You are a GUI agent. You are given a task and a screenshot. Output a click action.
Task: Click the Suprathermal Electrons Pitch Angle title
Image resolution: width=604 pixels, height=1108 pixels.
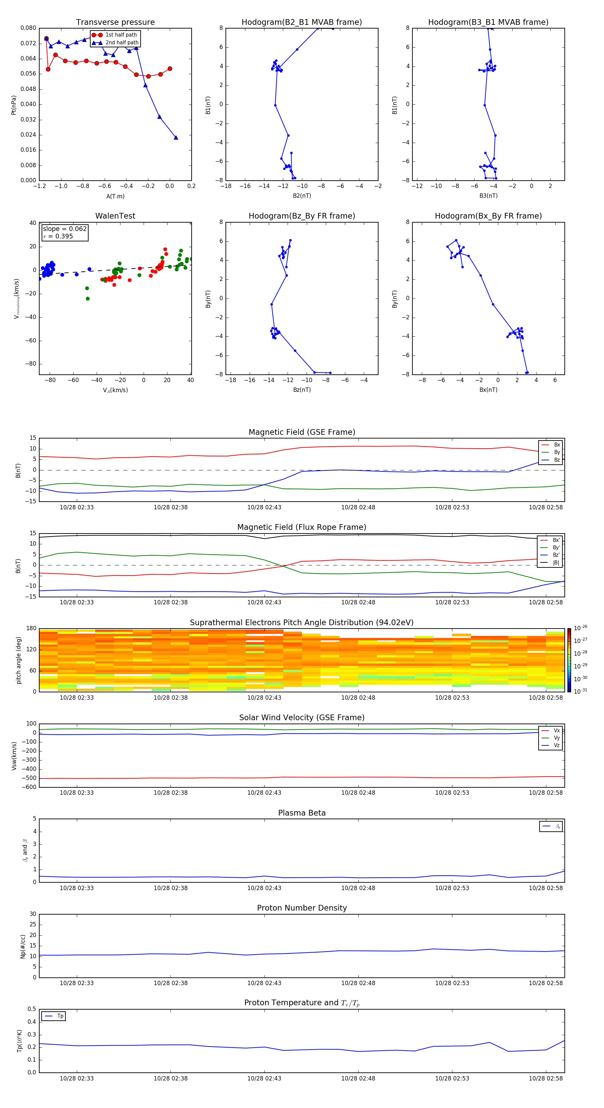(302, 622)
